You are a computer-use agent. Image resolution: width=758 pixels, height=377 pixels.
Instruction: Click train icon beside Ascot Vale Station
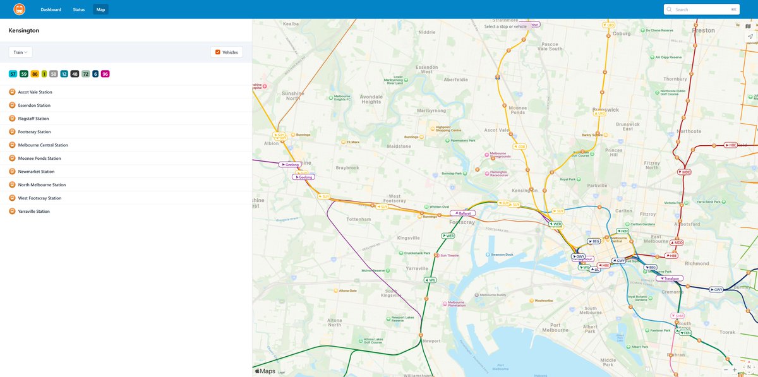click(x=12, y=92)
